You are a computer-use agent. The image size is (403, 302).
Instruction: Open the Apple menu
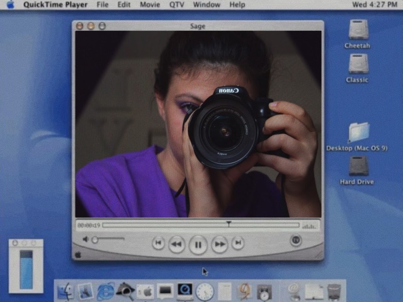(x=10, y=5)
